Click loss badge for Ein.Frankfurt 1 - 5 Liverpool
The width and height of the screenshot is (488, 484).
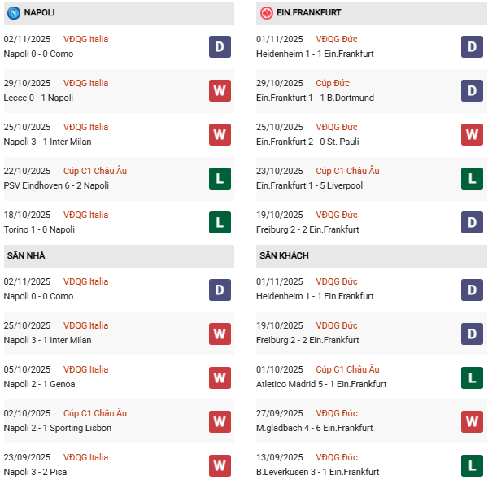click(472, 179)
